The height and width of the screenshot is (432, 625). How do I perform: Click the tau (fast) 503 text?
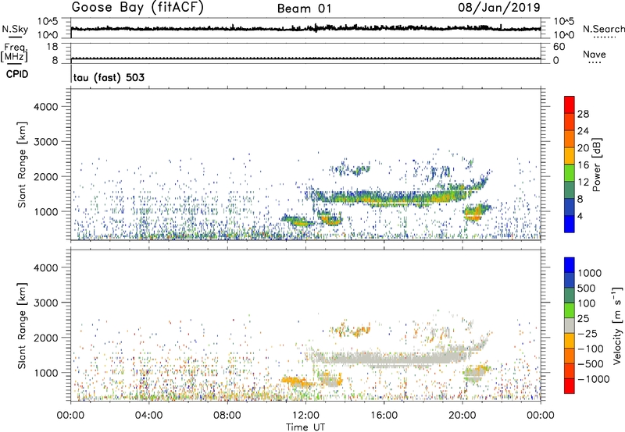109,77
